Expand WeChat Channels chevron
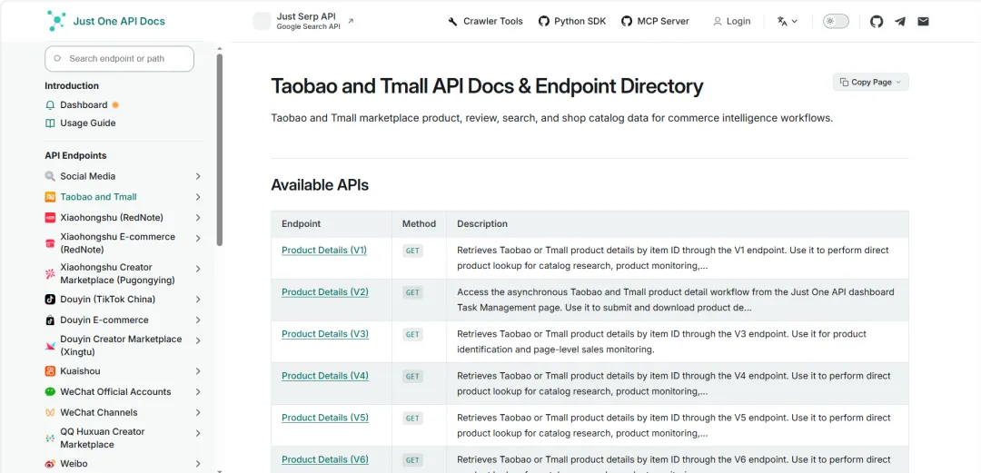The image size is (981, 473). [198, 412]
